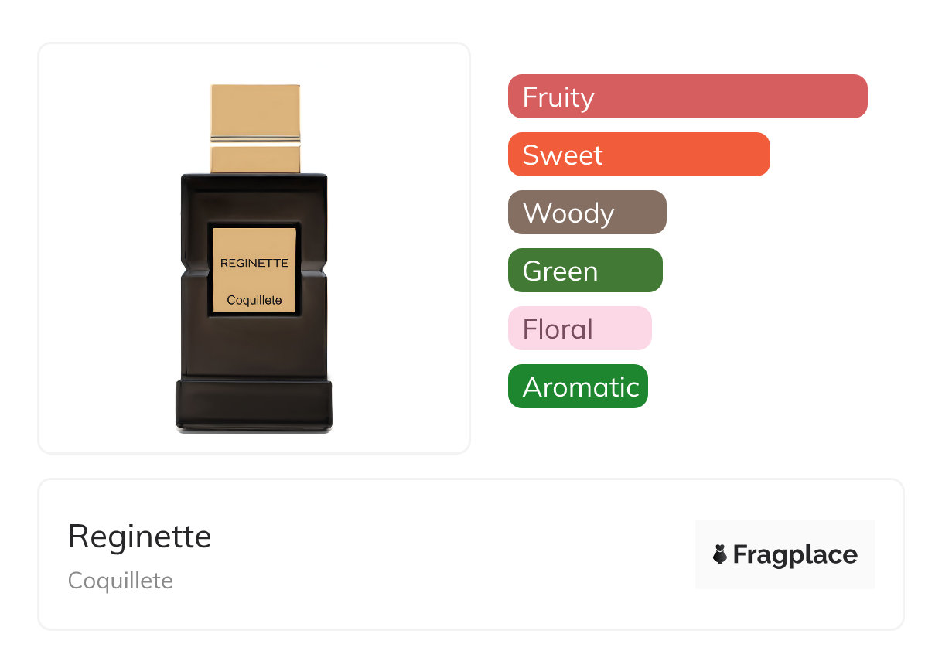Click the dark glass body below label
This screenshot has height=668, width=942.
tap(254, 346)
